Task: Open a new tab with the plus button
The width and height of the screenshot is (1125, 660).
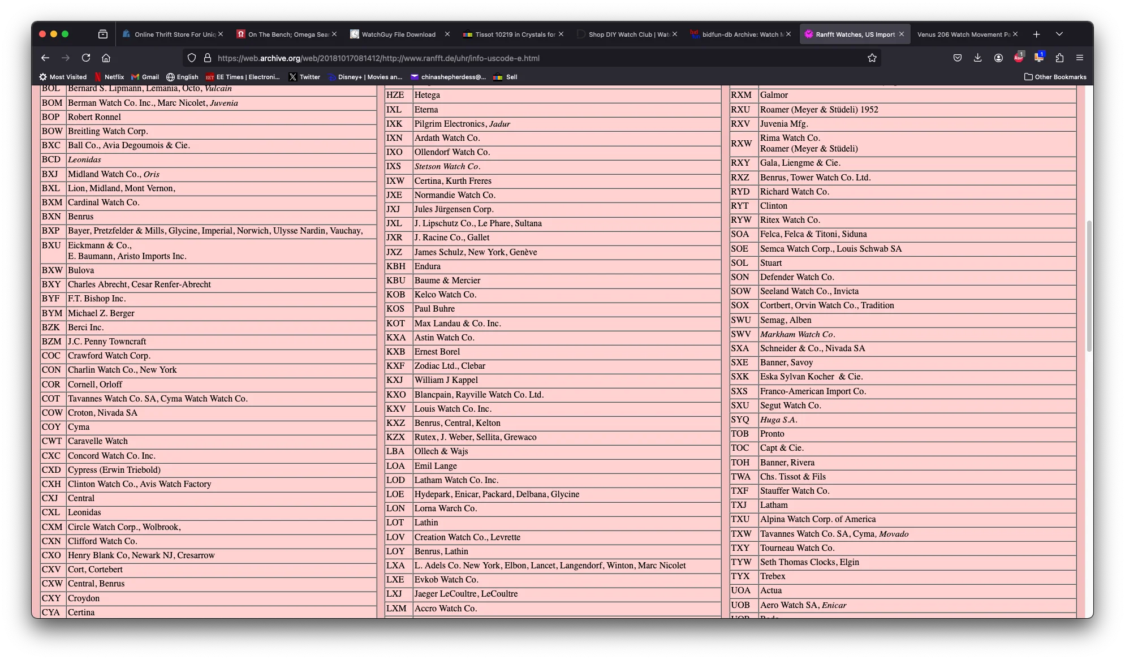Action: pos(1036,34)
